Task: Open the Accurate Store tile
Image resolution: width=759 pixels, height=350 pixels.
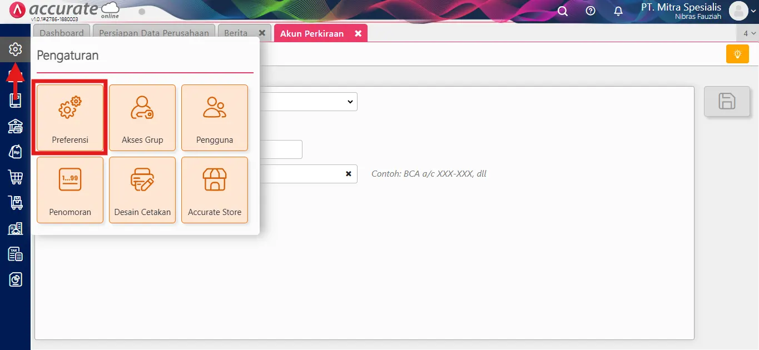Action: coord(215,190)
